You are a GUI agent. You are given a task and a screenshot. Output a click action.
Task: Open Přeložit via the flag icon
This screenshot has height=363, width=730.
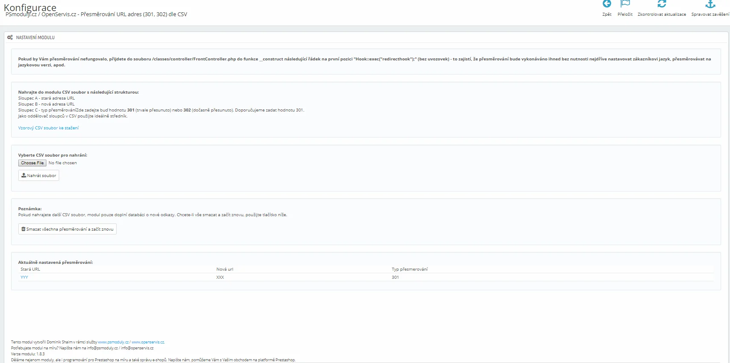tap(625, 4)
